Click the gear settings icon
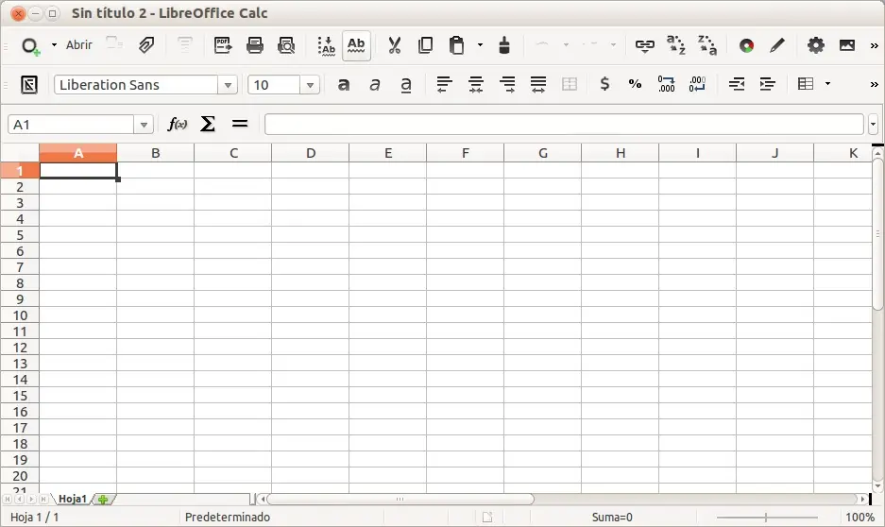 click(x=815, y=45)
